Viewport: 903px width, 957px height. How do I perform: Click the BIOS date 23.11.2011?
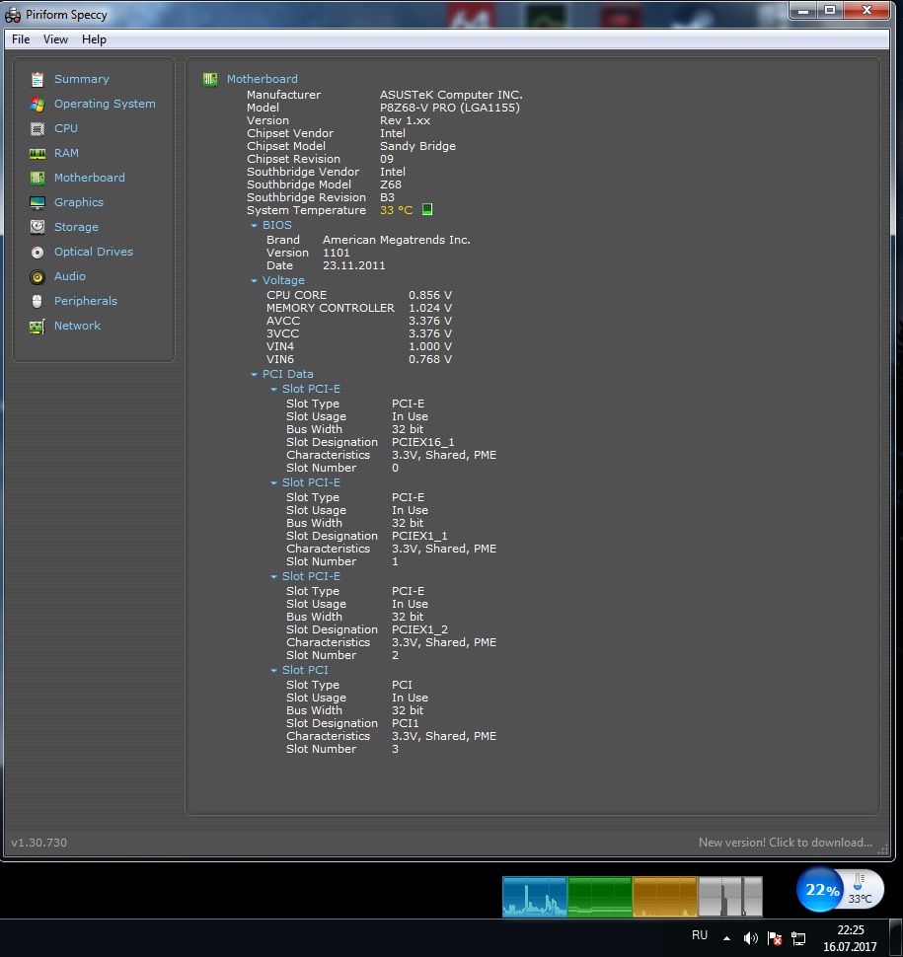tap(354, 265)
